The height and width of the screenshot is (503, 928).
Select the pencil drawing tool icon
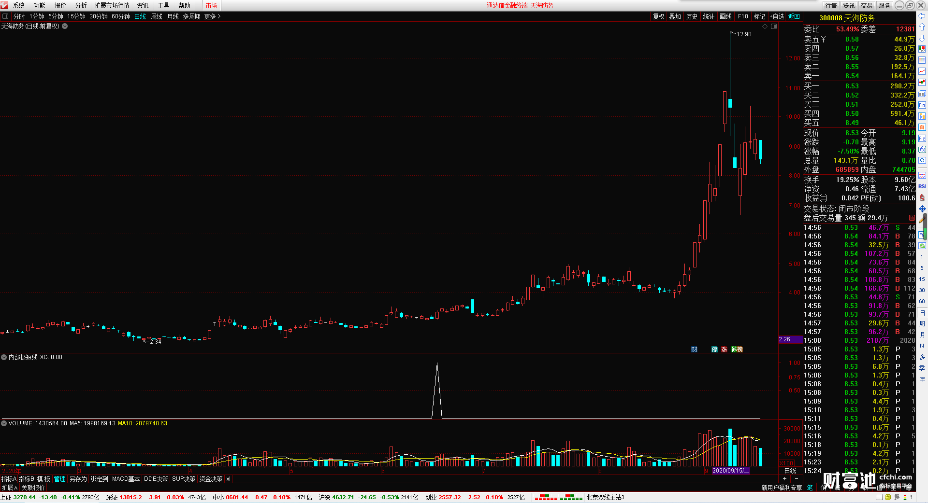click(922, 220)
